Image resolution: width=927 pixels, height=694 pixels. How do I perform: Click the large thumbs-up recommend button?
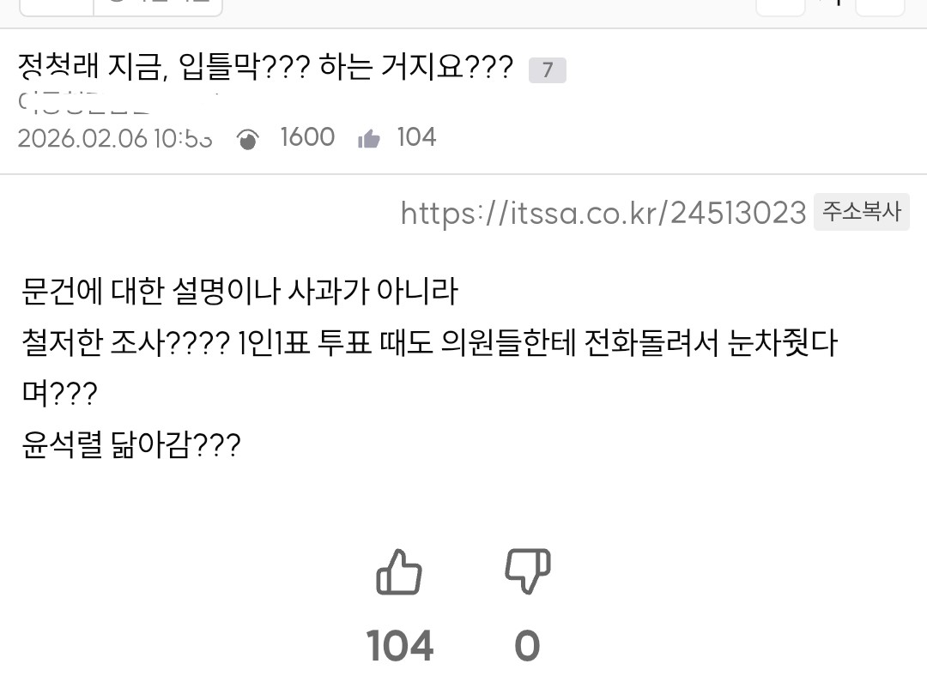[399, 571]
